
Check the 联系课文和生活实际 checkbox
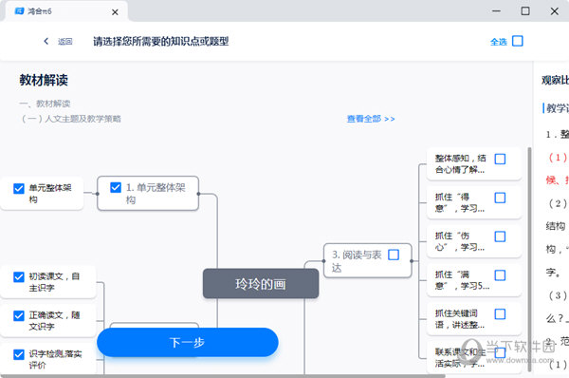pyautogui.click(x=500, y=352)
